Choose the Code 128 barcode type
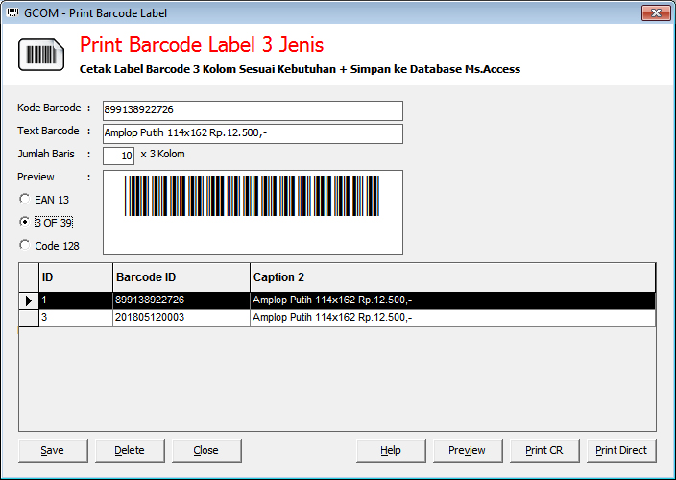 point(25,246)
